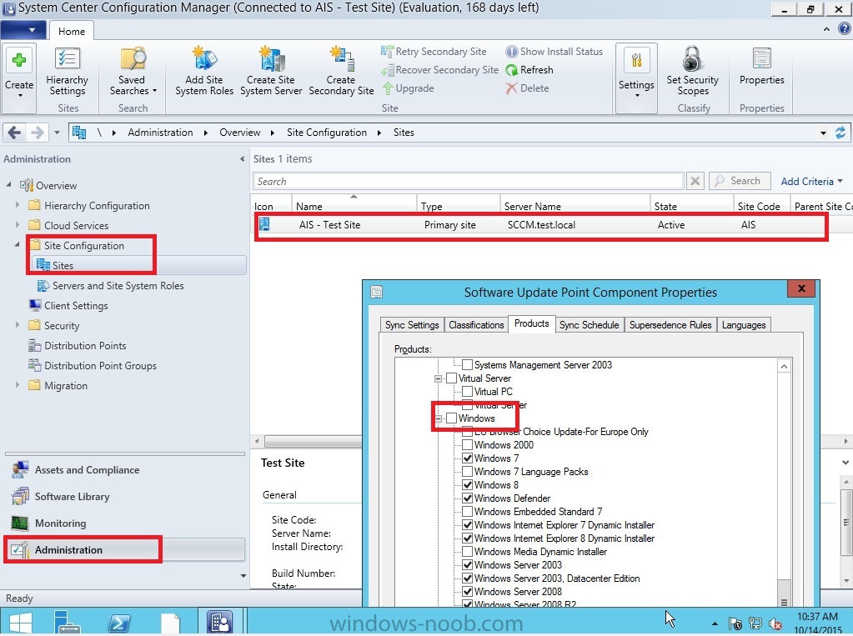Toggle the Windows 8 product checkbox

[467, 485]
